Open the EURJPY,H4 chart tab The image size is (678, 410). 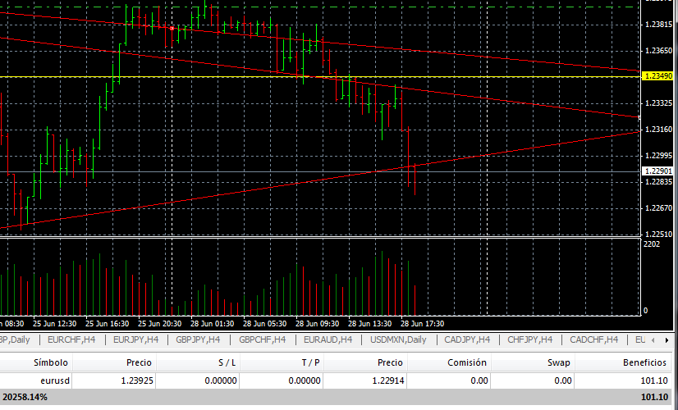pos(135,339)
